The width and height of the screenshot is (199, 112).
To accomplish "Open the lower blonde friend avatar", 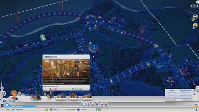I will click(x=195, y=25).
